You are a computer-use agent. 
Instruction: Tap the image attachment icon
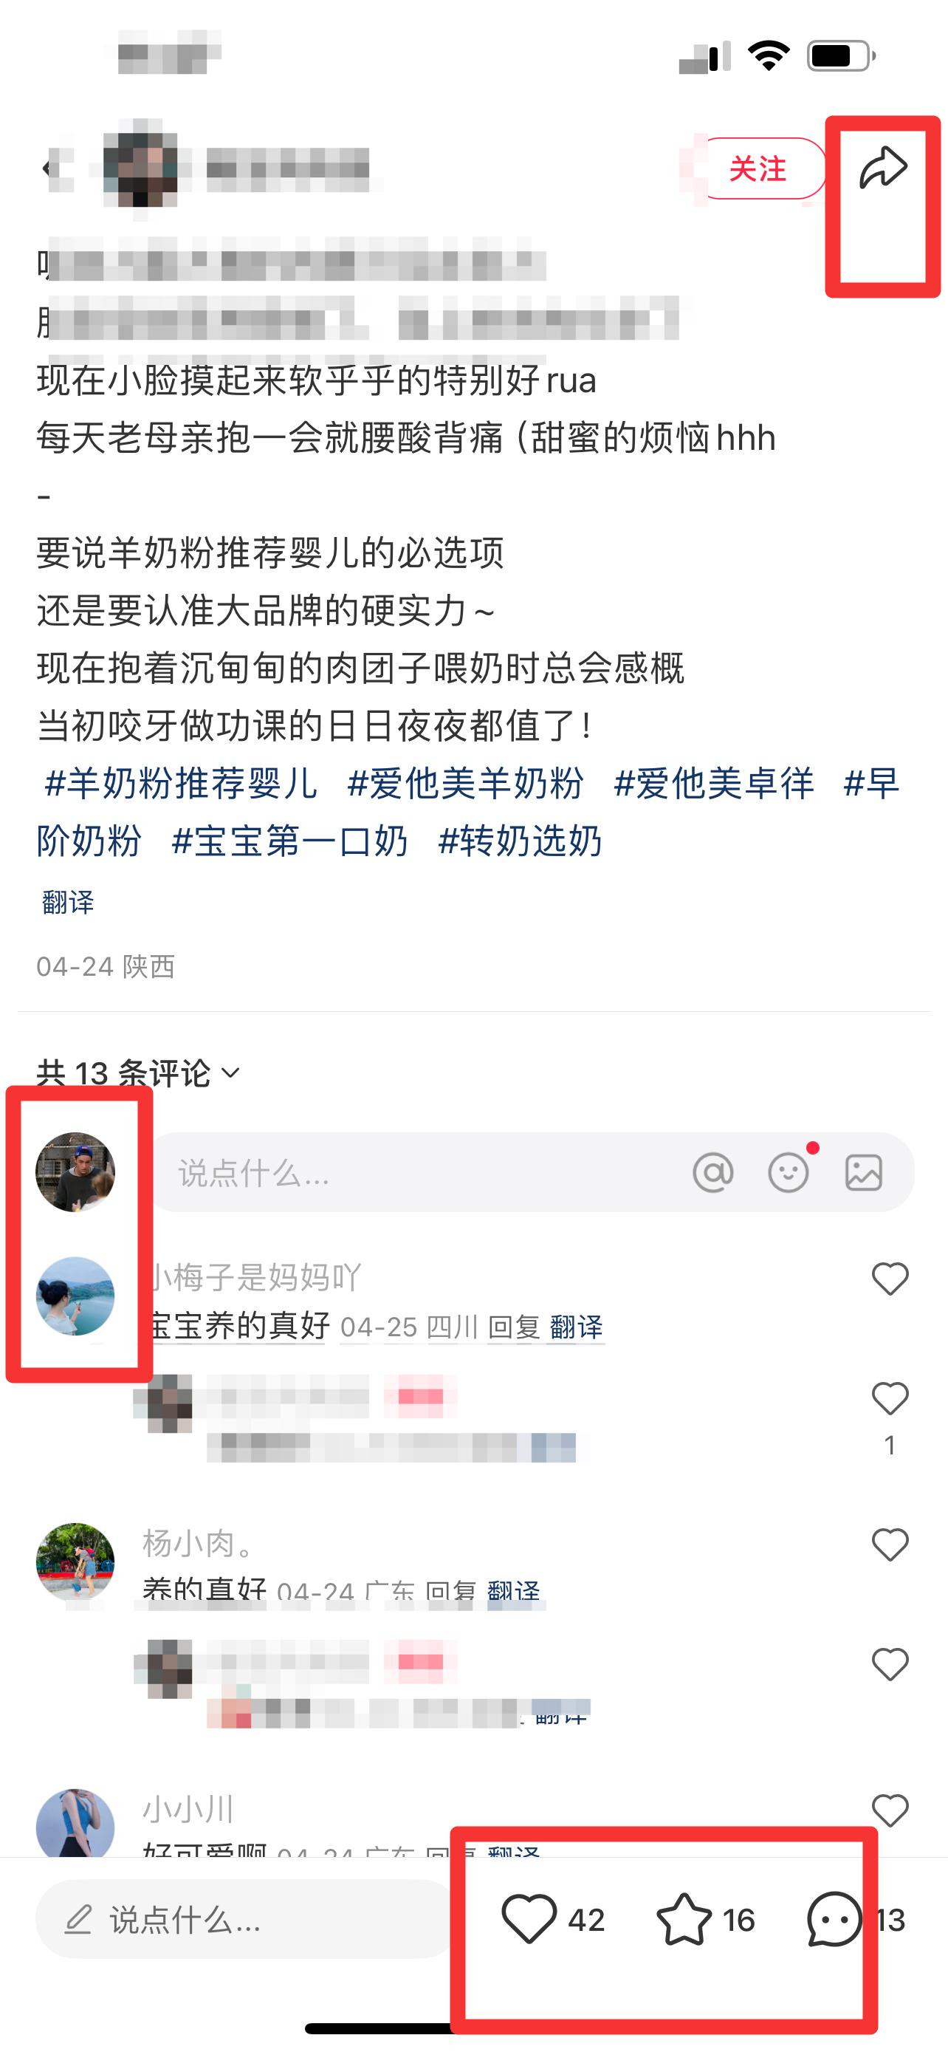(864, 1172)
